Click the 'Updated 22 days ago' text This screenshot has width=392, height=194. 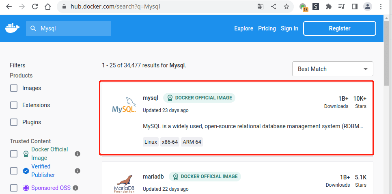point(166,189)
